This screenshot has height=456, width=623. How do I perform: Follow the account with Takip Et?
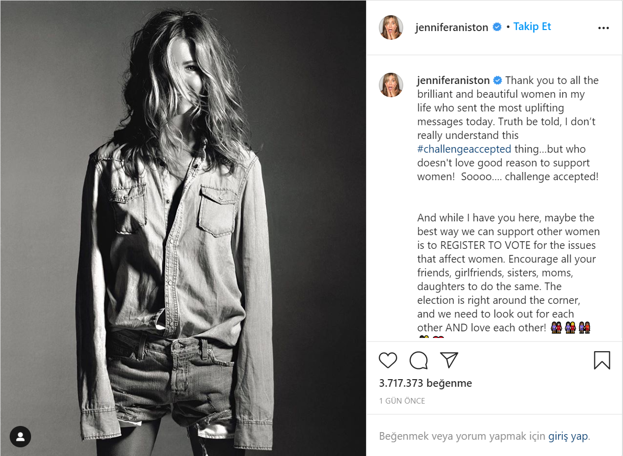click(532, 26)
